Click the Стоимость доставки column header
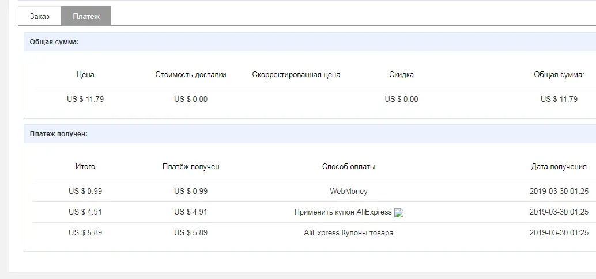This screenshot has width=596, height=279. point(191,75)
